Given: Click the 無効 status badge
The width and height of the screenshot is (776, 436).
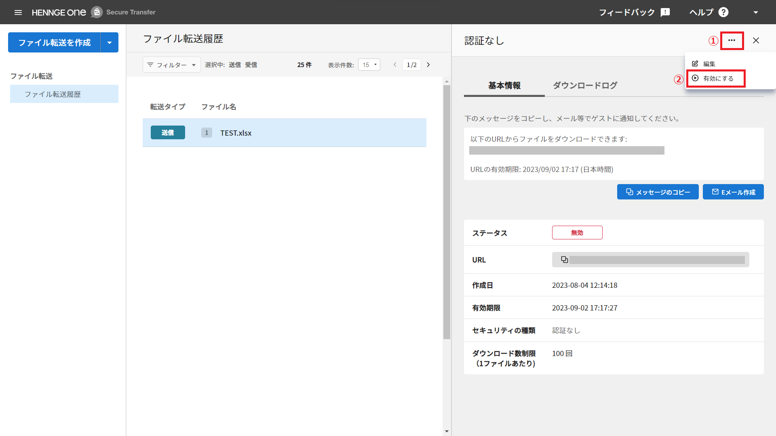Looking at the screenshot, I should (577, 233).
